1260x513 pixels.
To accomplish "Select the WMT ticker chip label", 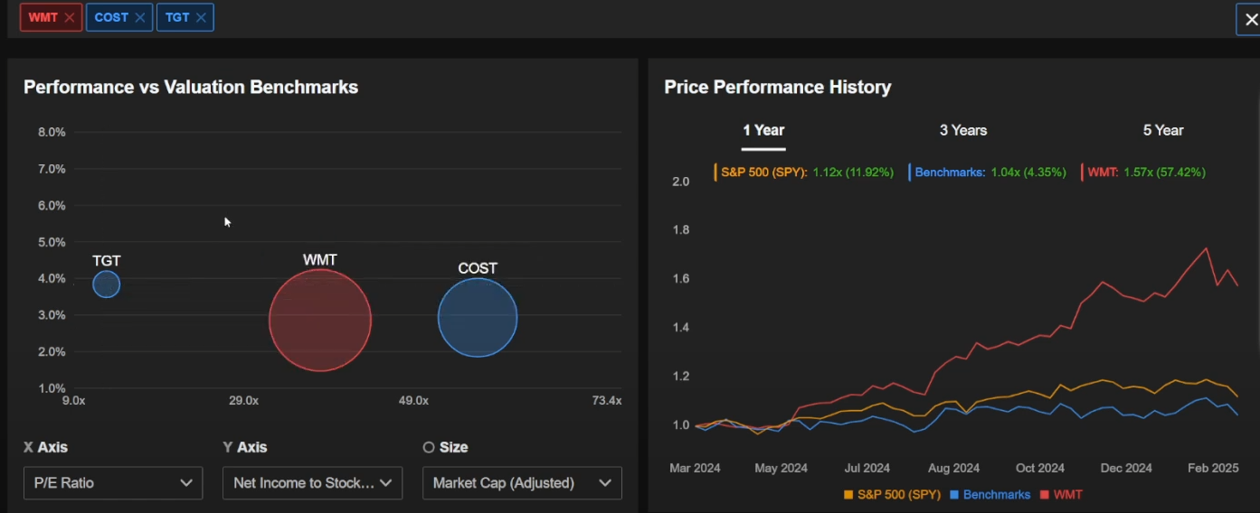I will pos(43,17).
